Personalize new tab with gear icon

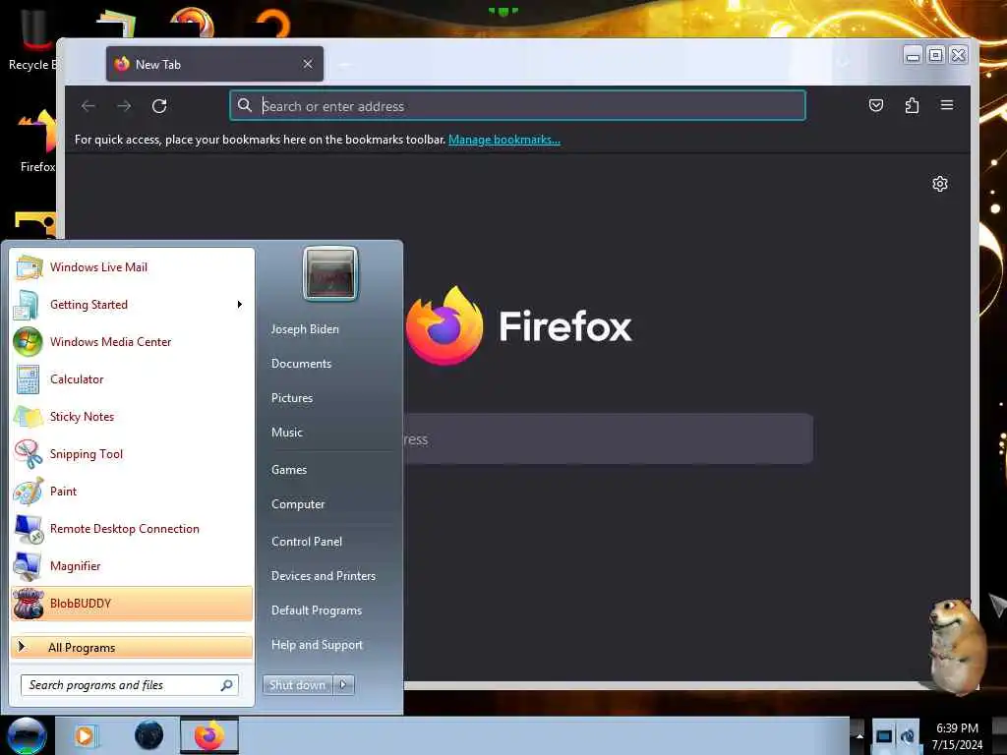(939, 184)
